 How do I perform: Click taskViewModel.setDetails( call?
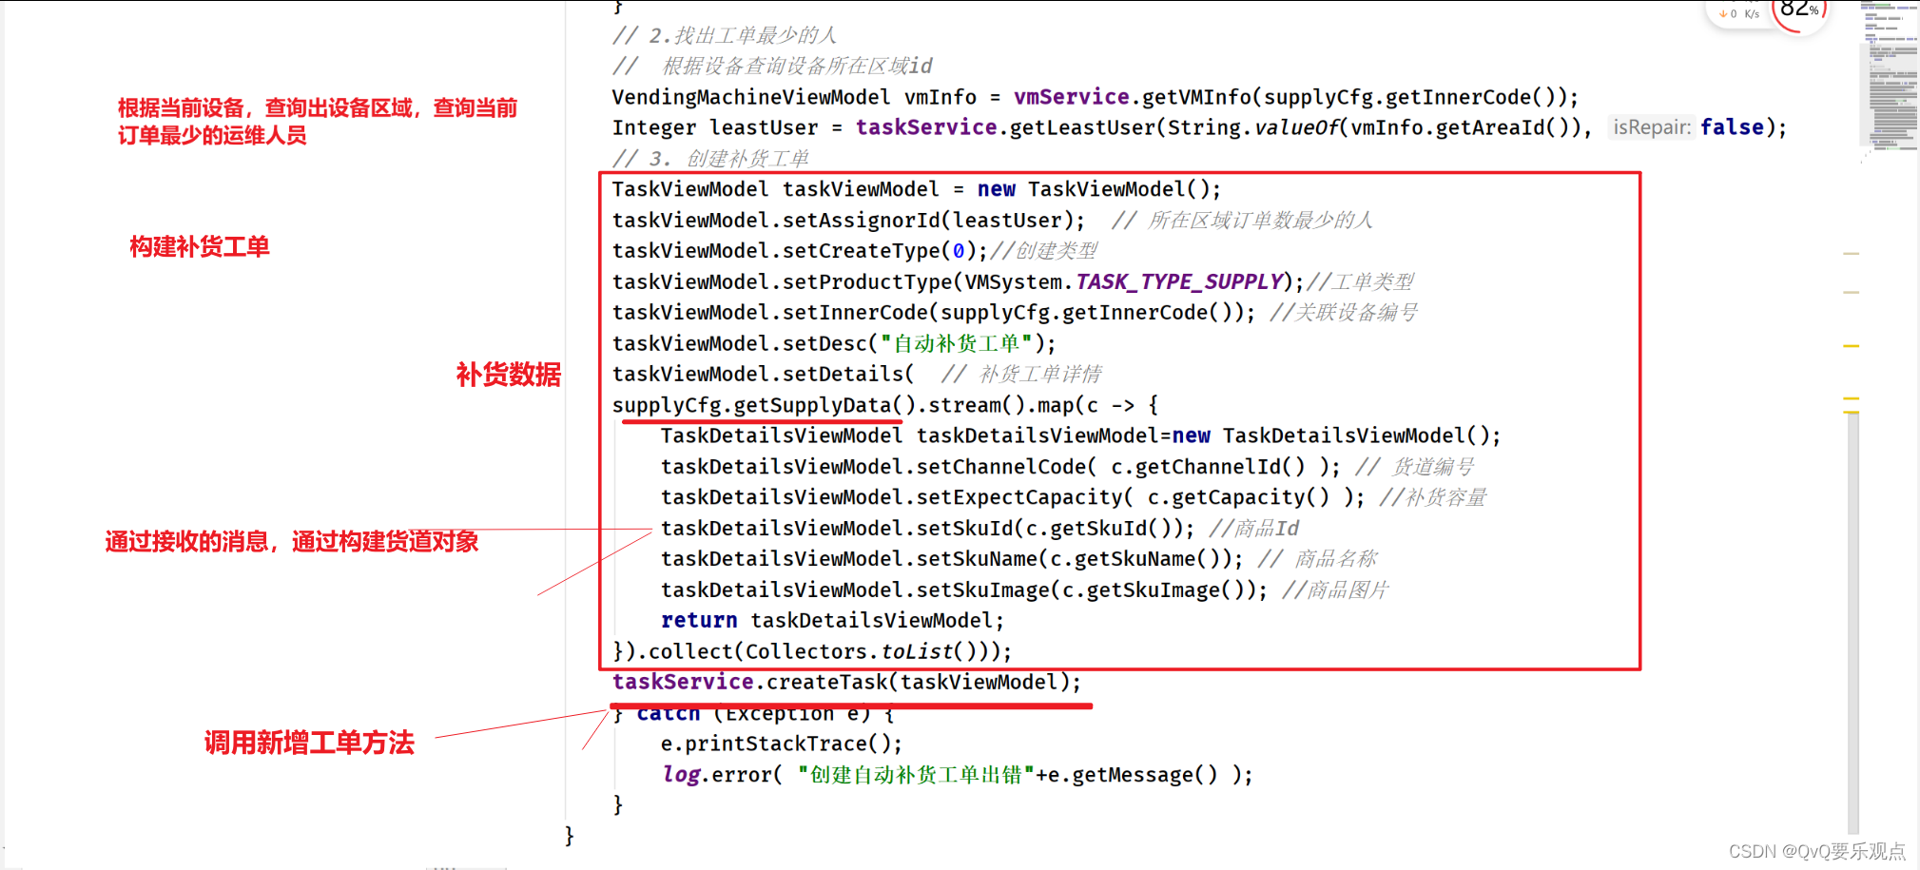[763, 375]
